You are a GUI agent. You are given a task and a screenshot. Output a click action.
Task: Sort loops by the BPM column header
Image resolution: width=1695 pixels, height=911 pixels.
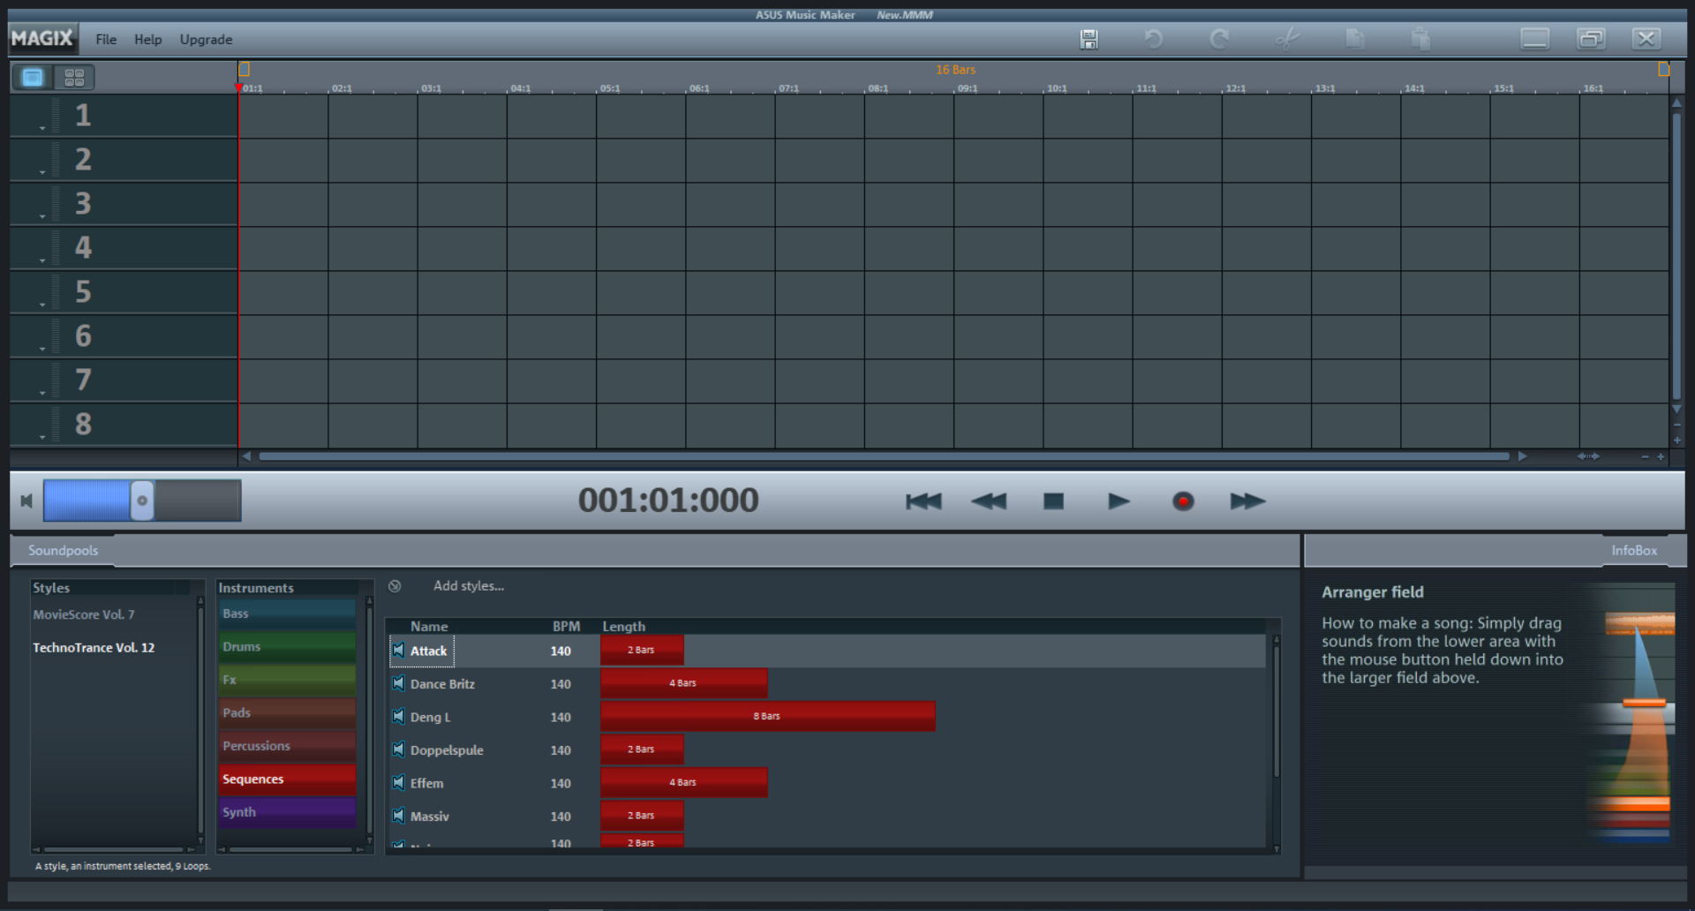[x=566, y=627]
